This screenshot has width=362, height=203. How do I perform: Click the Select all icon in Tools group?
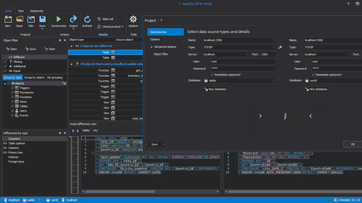click(x=99, y=19)
